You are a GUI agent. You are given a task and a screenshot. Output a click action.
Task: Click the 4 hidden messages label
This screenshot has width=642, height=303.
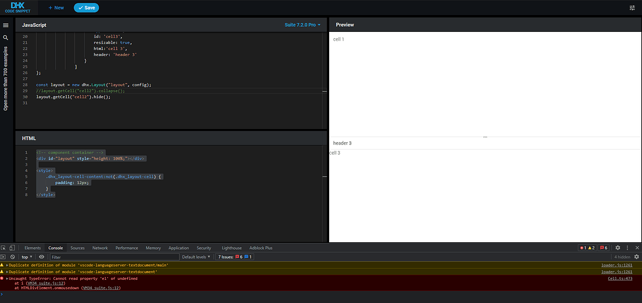pos(622,257)
